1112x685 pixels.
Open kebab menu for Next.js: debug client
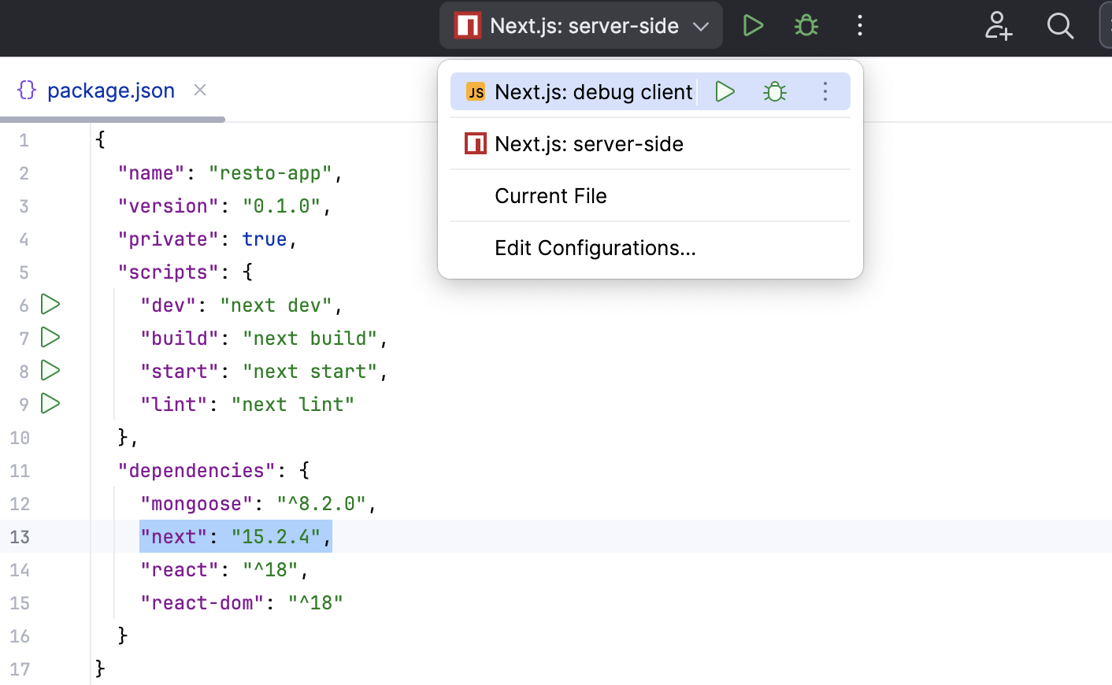(x=825, y=91)
